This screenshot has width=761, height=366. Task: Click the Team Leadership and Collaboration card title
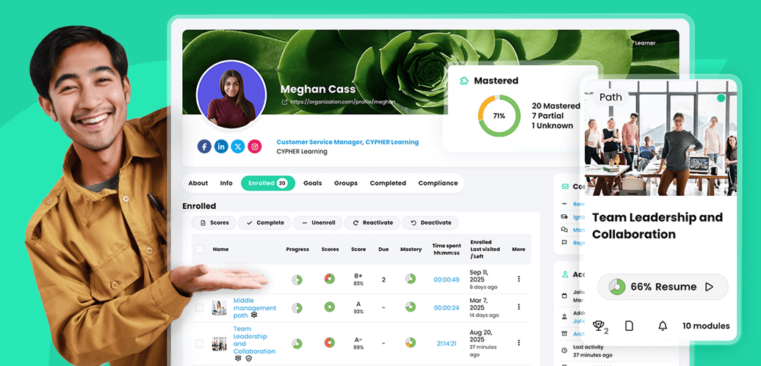click(x=657, y=225)
